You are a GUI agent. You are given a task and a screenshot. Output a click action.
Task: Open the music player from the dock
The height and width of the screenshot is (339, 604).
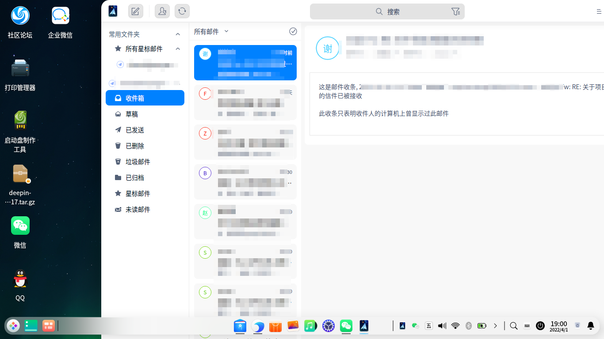tap(310, 326)
